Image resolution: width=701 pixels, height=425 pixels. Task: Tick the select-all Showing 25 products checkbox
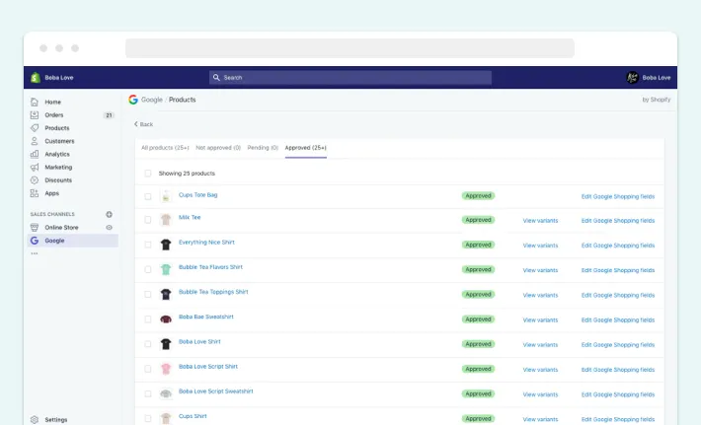click(x=148, y=174)
